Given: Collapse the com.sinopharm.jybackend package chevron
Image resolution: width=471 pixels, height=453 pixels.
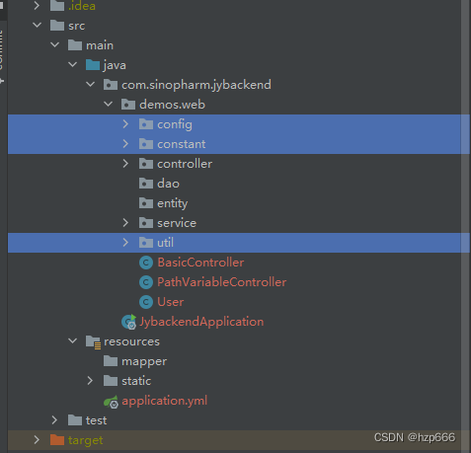Looking at the screenshot, I should click(91, 84).
